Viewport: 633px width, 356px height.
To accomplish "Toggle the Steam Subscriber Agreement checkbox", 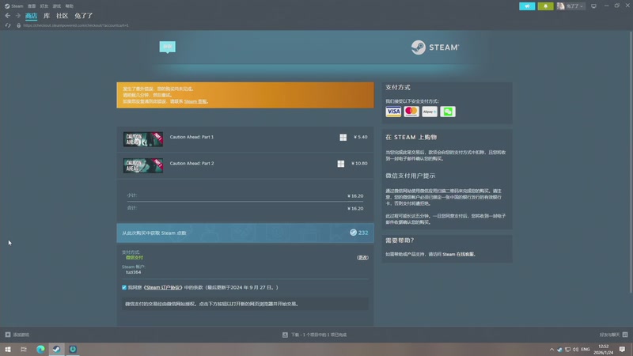I will click(x=124, y=287).
